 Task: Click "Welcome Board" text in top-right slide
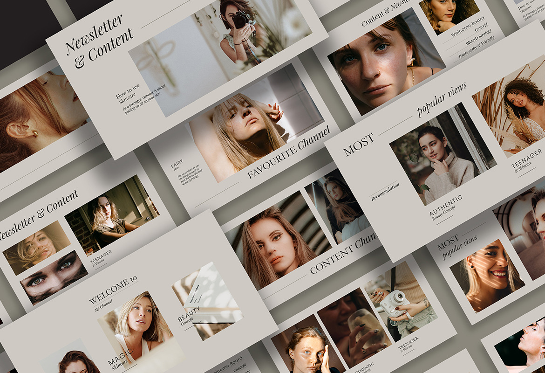click(468, 26)
